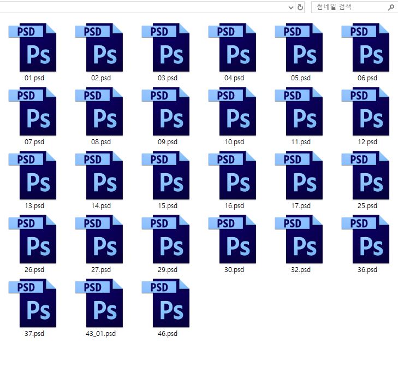Select the 04.psd file icon

tap(232, 48)
